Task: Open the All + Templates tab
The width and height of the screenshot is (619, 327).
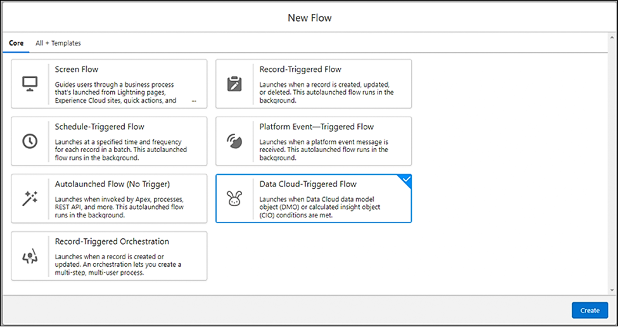Action: (58, 43)
